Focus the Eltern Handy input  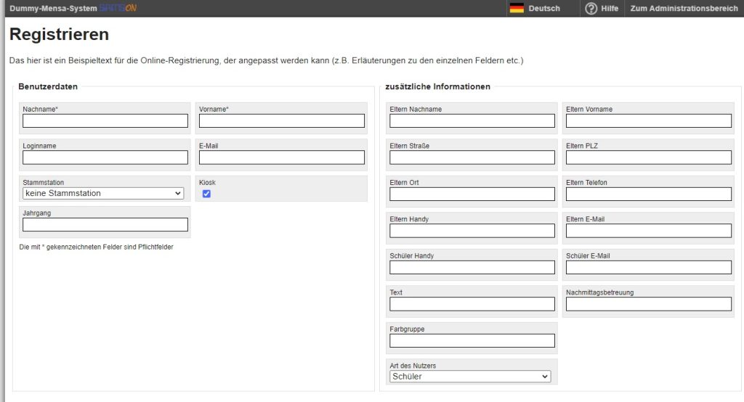[x=472, y=231]
